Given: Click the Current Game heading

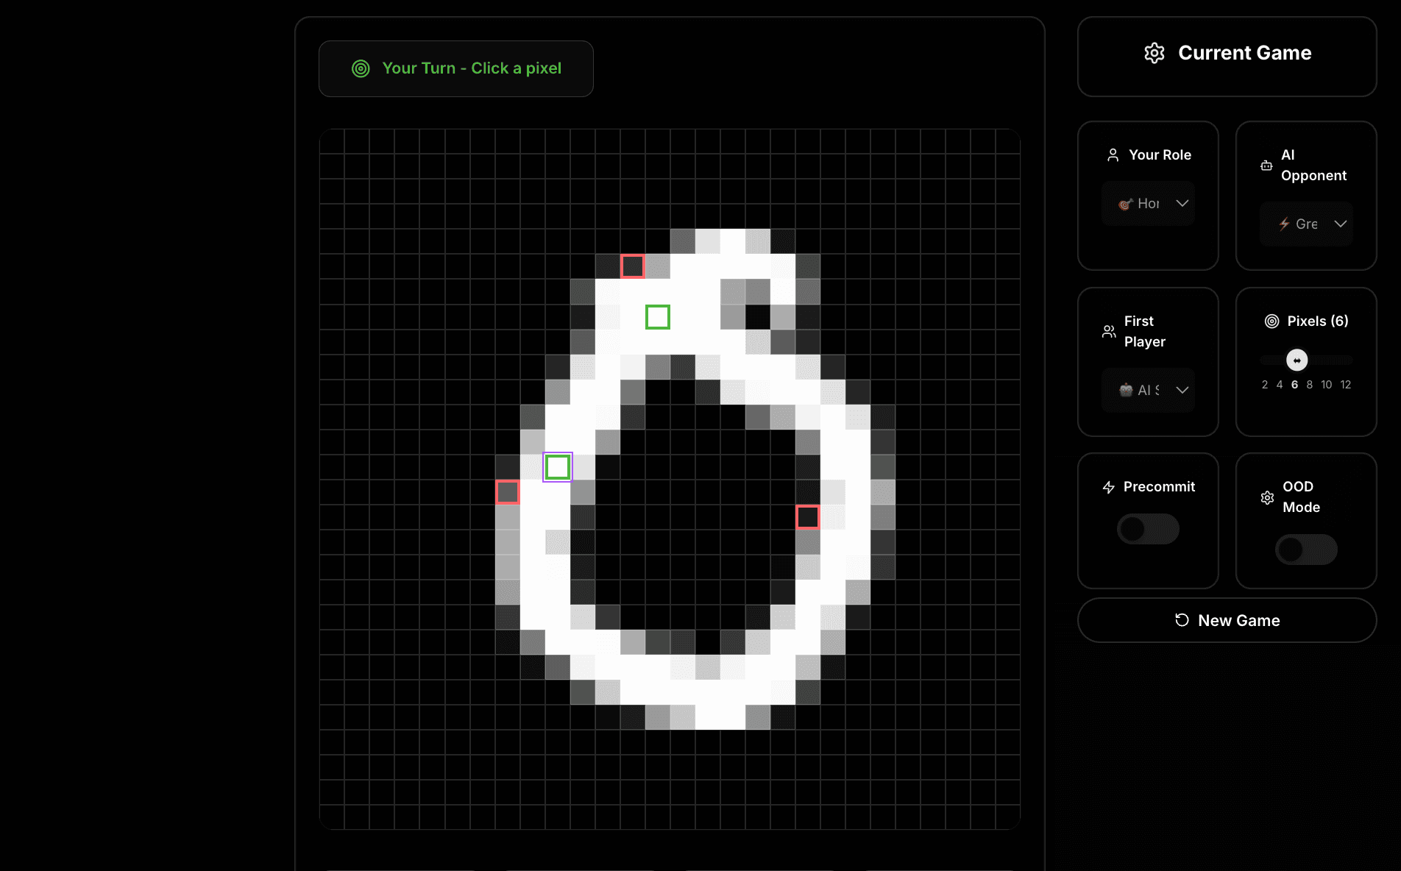Looking at the screenshot, I should pos(1245,53).
